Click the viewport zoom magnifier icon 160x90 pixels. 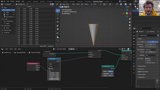pyautogui.click(x=130, y=19)
